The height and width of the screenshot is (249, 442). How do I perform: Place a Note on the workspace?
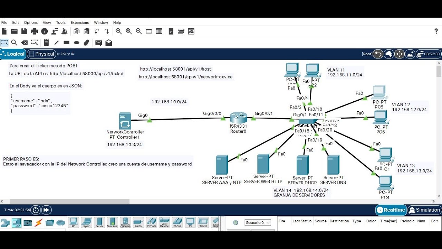point(46,43)
